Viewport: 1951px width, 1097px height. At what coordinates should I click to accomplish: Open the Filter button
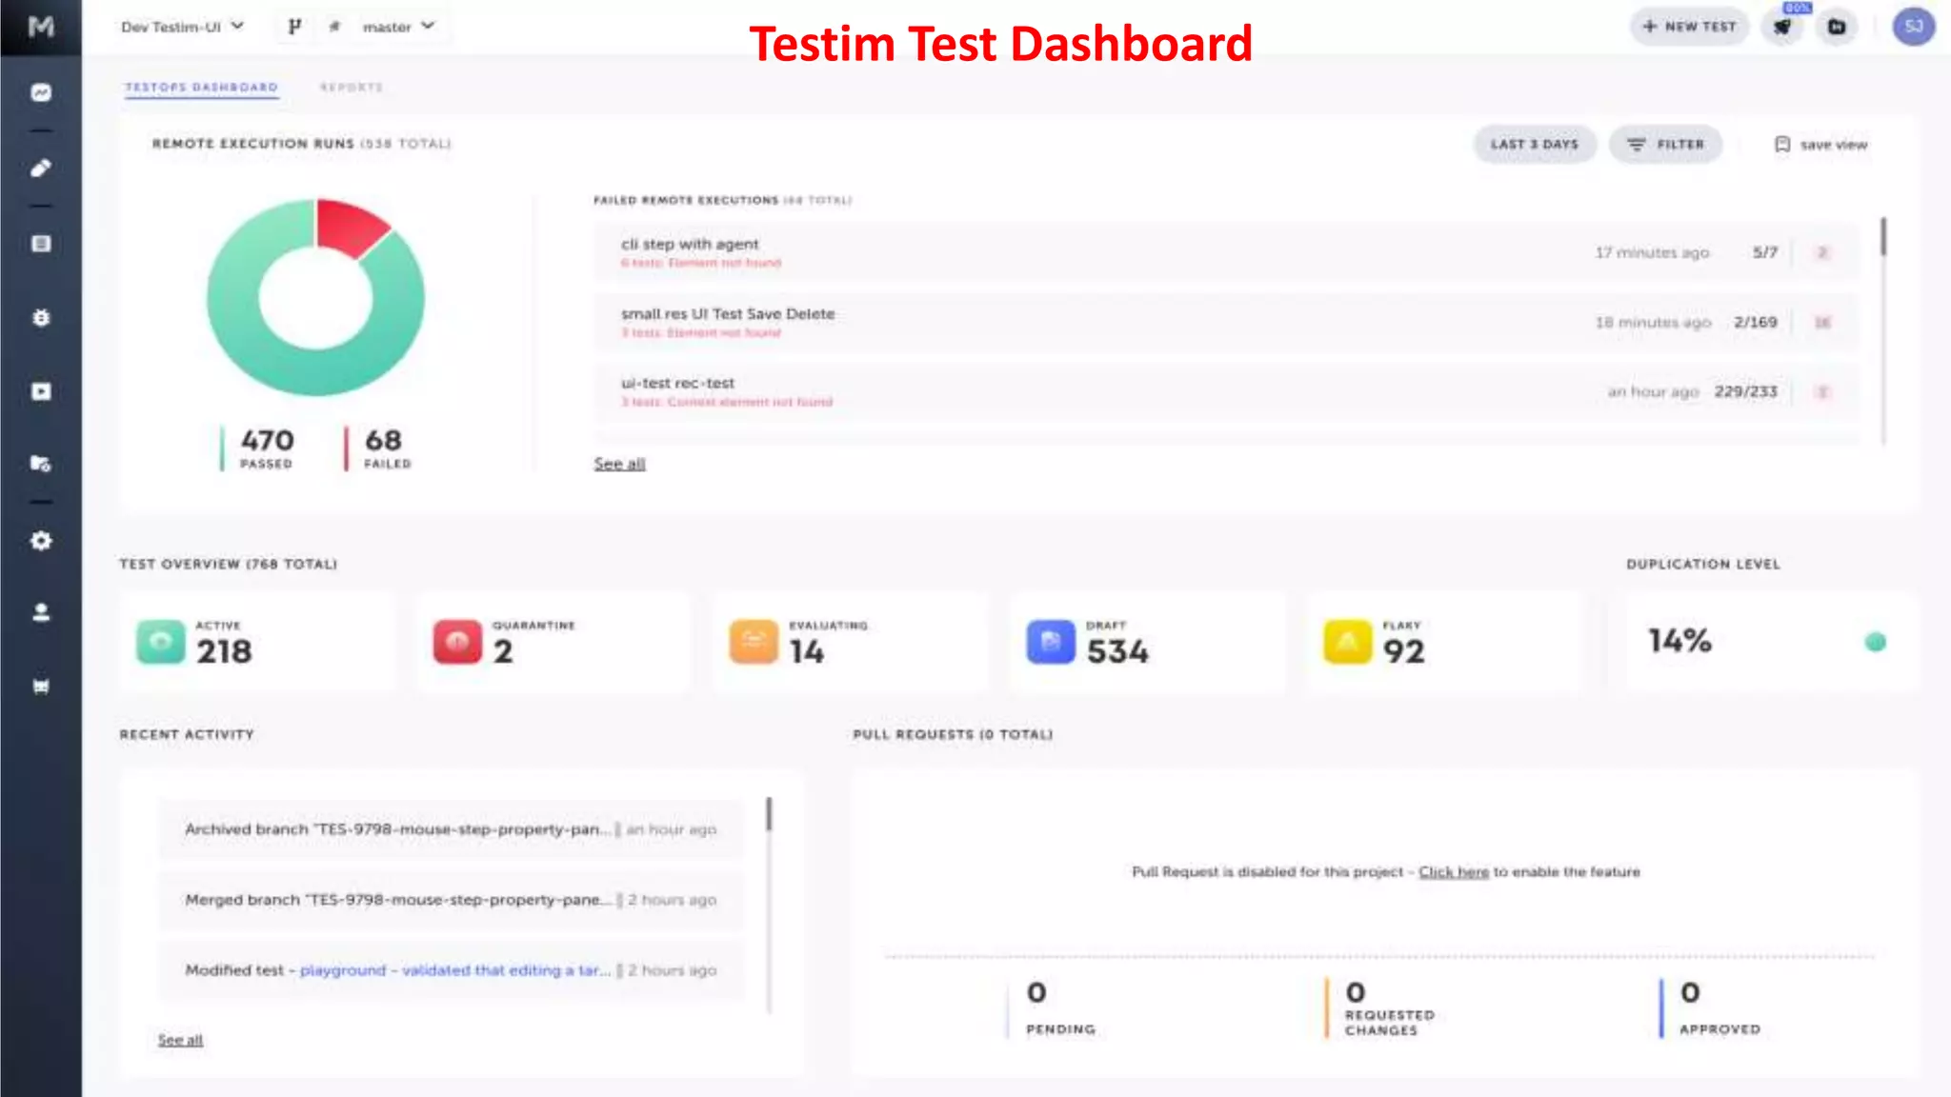pyautogui.click(x=1665, y=145)
